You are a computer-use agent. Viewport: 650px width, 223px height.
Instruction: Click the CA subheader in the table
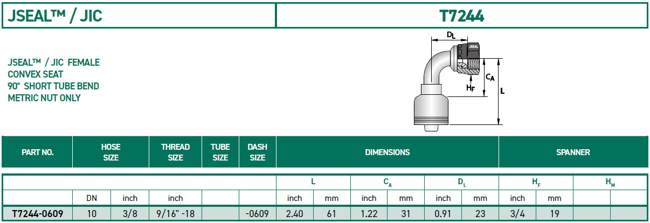point(388,184)
